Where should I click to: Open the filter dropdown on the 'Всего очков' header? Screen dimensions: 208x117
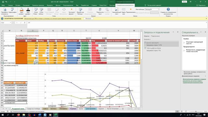point(80,41)
